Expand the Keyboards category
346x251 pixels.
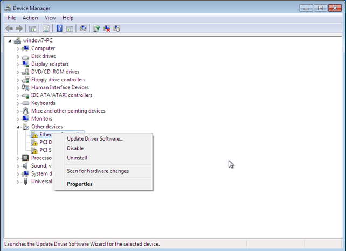(18, 103)
